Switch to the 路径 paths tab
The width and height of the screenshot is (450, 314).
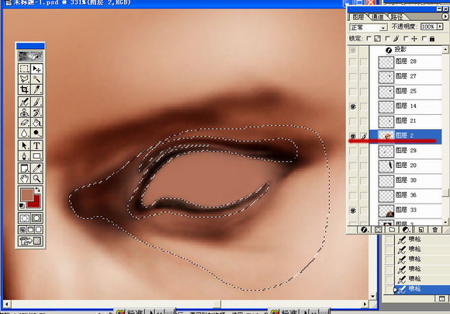click(x=396, y=17)
